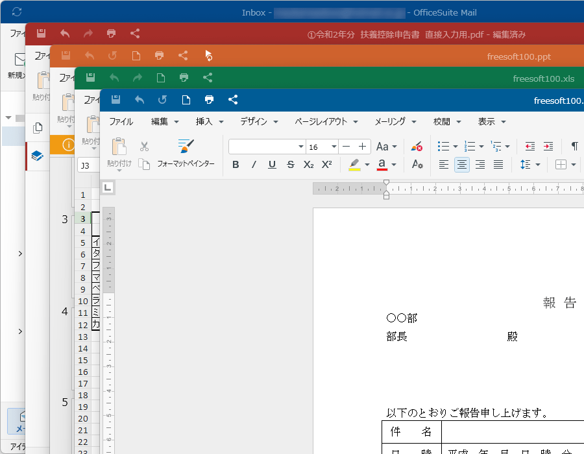Undo in the blue document window title bar
The image size is (584, 454).
[140, 99]
